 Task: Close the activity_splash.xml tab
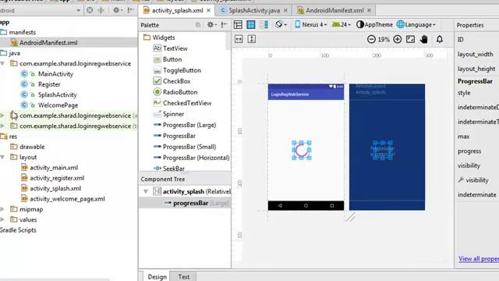pos(208,10)
